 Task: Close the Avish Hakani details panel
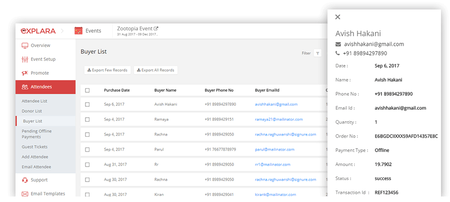[x=338, y=17]
